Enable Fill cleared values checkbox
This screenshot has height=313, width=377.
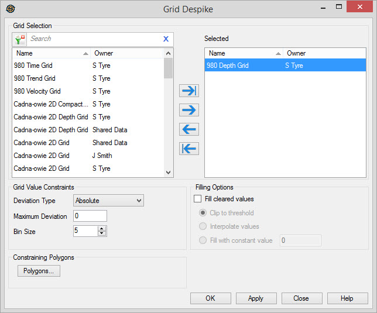(198, 200)
